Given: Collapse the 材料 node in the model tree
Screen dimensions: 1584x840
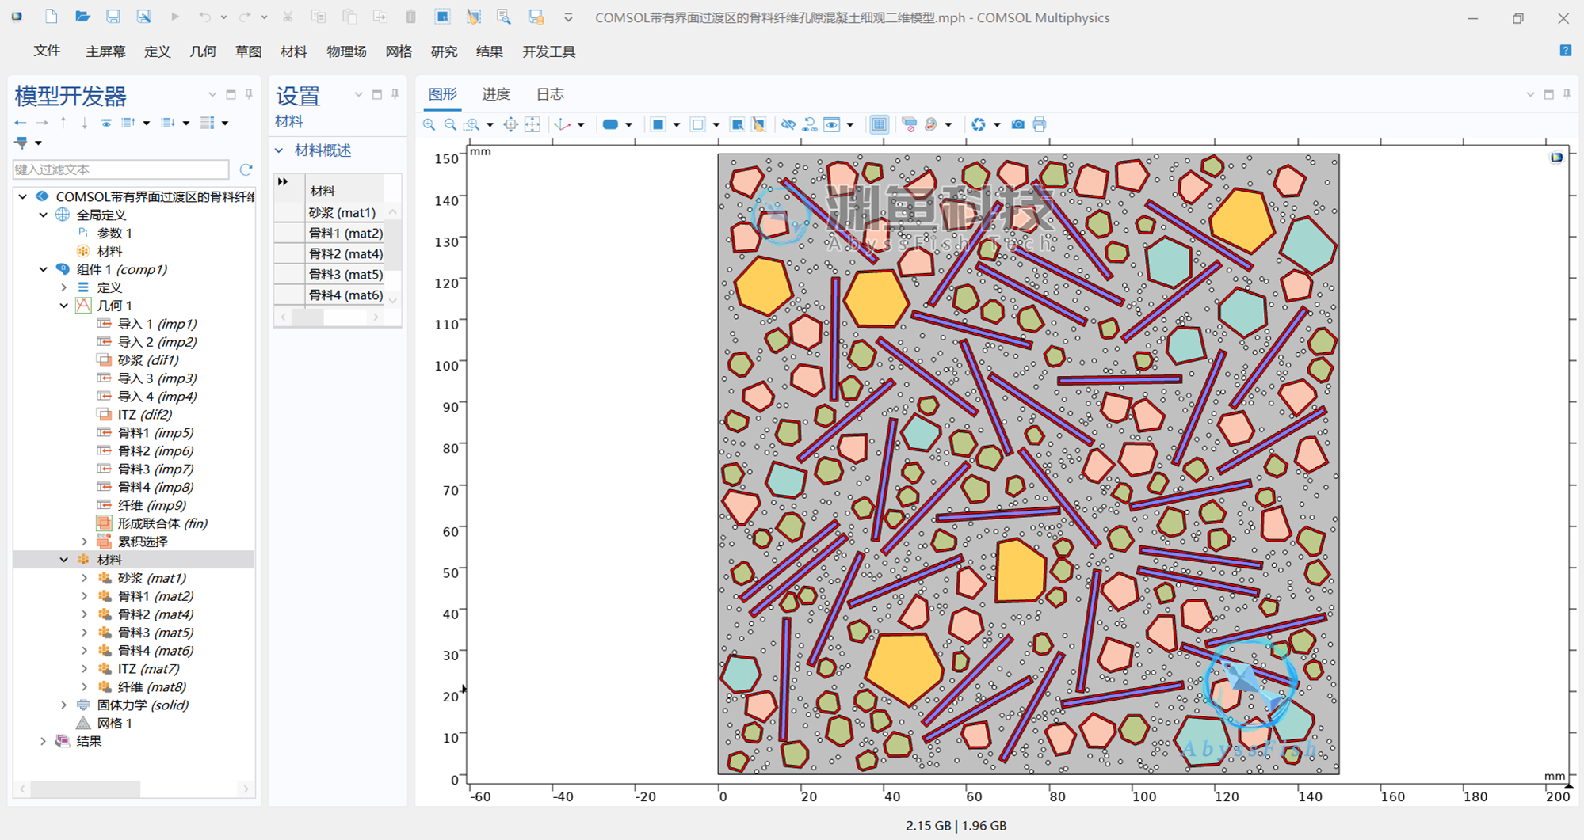Looking at the screenshot, I should click(x=64, y=560).
